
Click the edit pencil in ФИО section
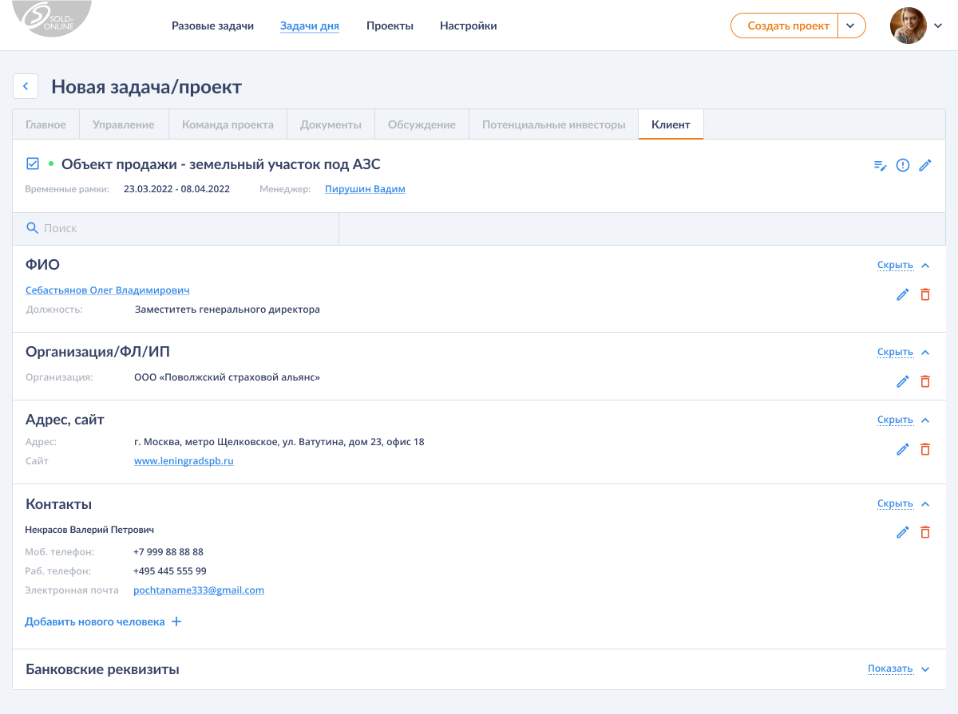[903, 294]
